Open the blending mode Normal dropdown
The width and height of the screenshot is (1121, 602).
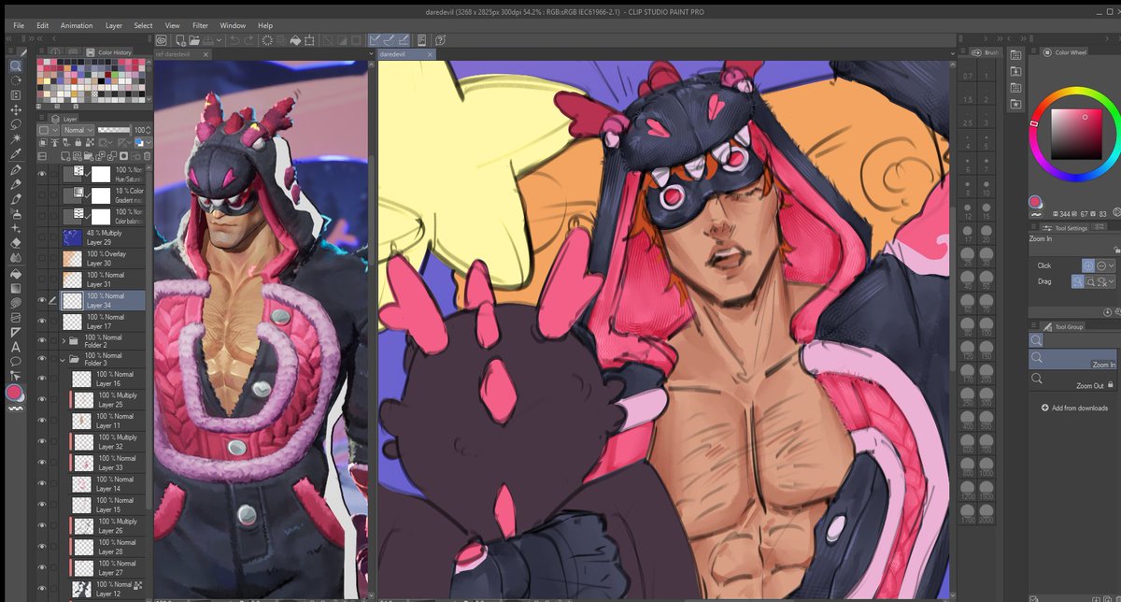(77, 130)
